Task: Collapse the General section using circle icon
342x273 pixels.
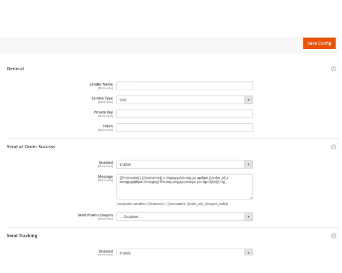Action: tap(334, 69)
